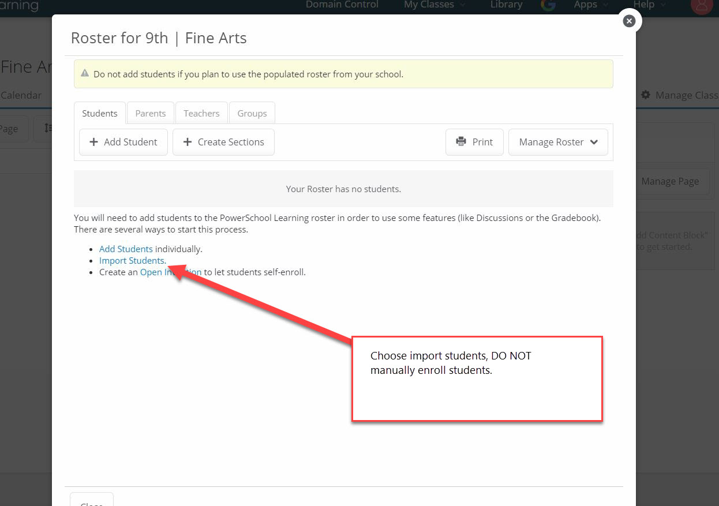Expand the Help menu
The width and height of the screenshot is (719, 506).
pos(649,5)
